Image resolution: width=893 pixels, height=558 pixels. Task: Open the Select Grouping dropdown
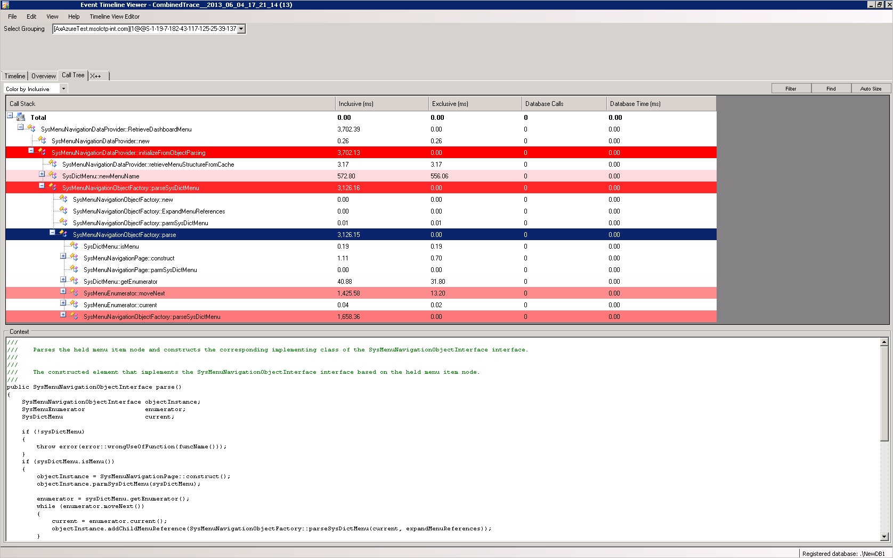pos(241,29)
